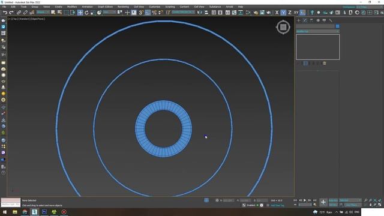Toggle Angle Snap in the toolbar
The image size is (384, 216).
click(148, 13)
